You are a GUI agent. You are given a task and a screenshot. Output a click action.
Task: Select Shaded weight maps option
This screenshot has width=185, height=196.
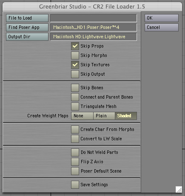coord(126,116)
